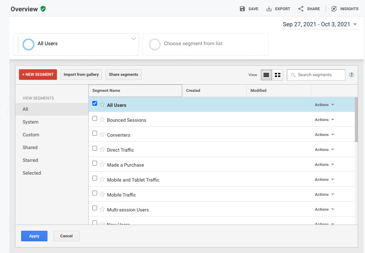The height and width of the screenshot is (253, 365).
Task: Open the date range dropdown
Action: pos(320,24)
